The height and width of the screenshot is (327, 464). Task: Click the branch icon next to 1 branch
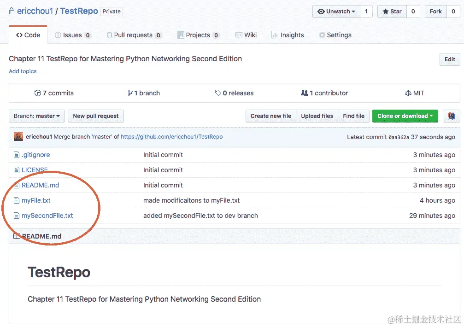[130, 93]
